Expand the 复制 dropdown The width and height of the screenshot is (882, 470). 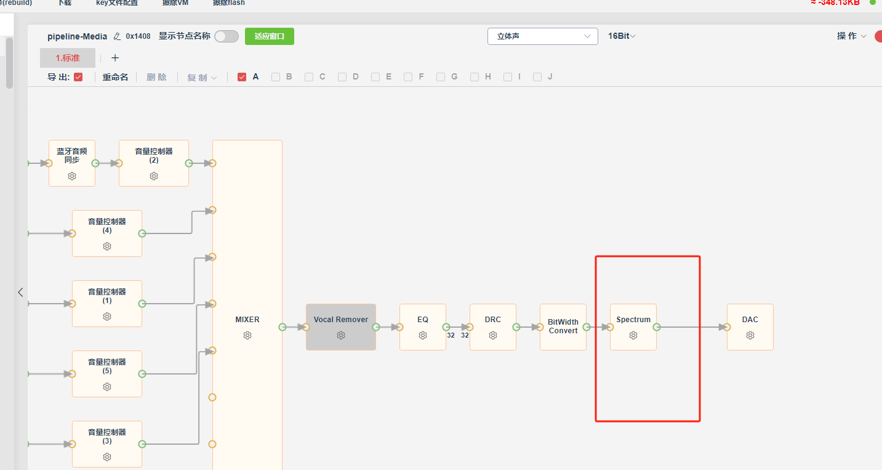pyautogui.click(x=202, y=78)
